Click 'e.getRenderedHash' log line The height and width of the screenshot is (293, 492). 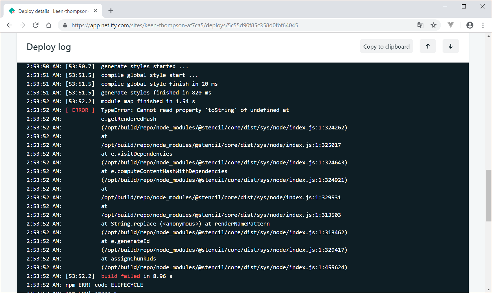[129, 119]
